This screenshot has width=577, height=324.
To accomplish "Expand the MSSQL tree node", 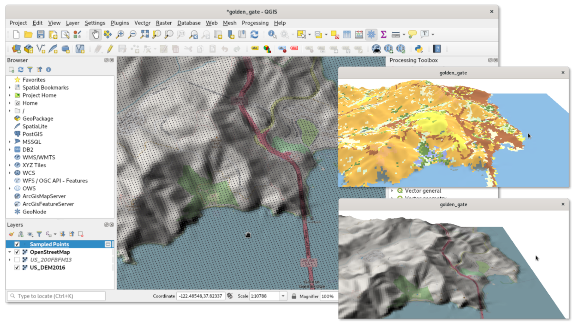I will tap(10, 142).
